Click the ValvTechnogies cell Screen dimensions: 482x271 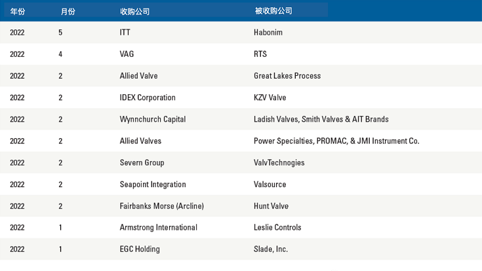coord(279,162)
